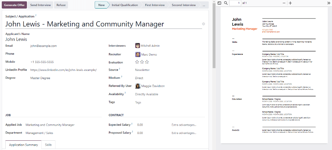Click the Refuse button
Viewport: 332px width, 150px height.
tap(61, 5)
